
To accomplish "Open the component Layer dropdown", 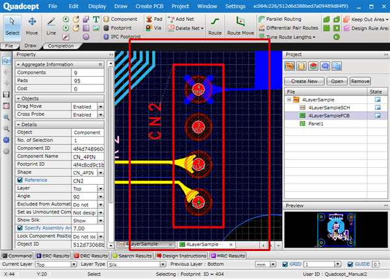I will click(x=101, y=189).
